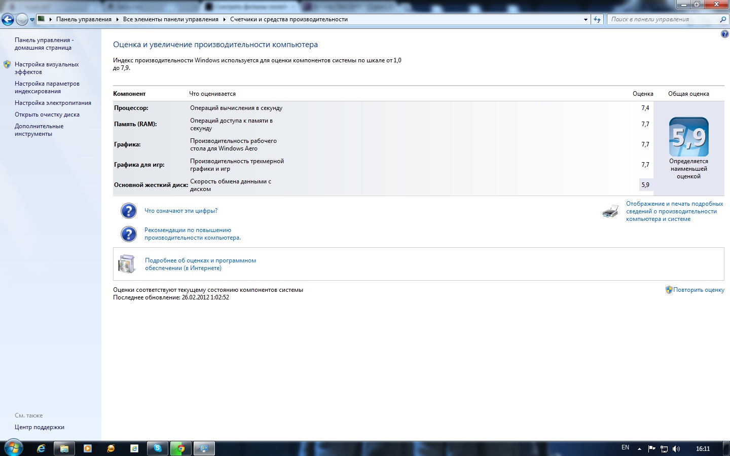The width and height of the screenshot is (730, 456).
Task: Click the 5,9 overall score badge
Action: tap(688, 137)
